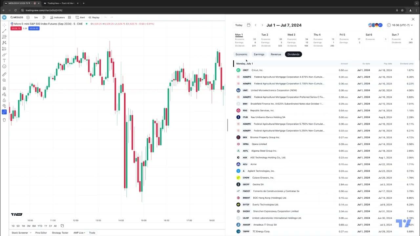Click the red sell price 5528.75 button
420x236 pixels.
(16, 29)
